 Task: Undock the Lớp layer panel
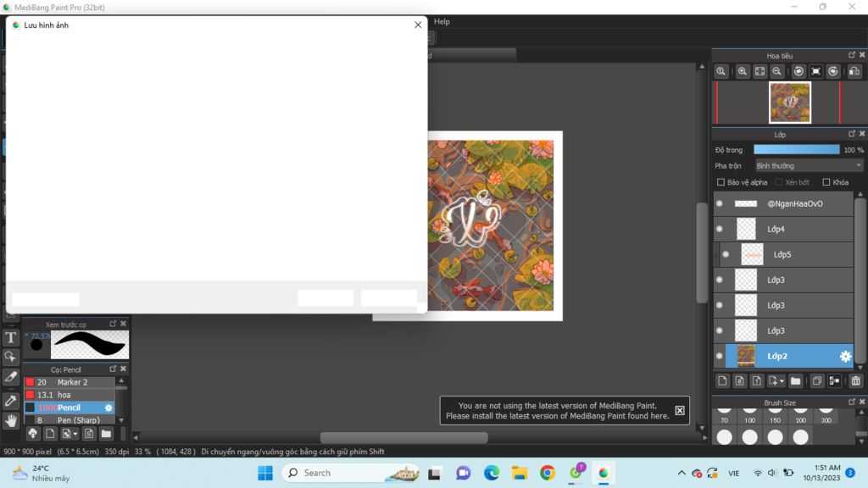852,134
